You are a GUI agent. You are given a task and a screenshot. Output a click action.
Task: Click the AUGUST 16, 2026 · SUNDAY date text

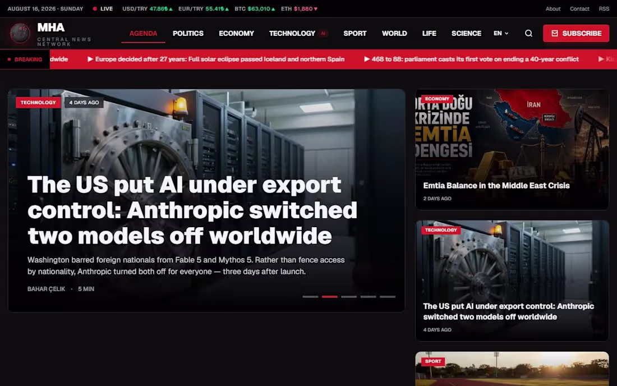(x=45, y=8)
